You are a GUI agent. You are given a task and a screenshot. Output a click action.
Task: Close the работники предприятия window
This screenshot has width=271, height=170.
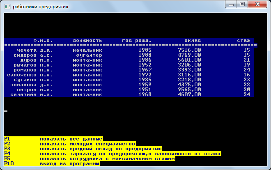point(257,5)
